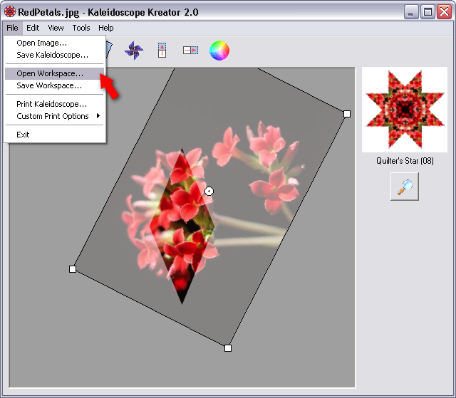Click the bottom-left image corner handle
The width and height of the screenshot is (456, 398).
pyautogui.click(x=73, y=269)
